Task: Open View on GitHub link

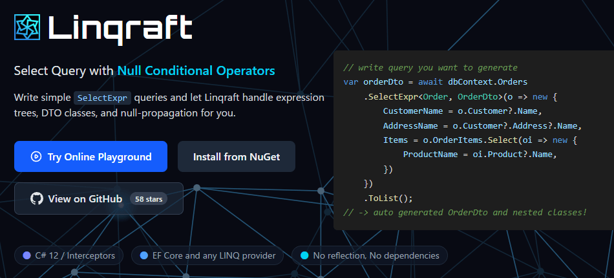Action: 99,198
